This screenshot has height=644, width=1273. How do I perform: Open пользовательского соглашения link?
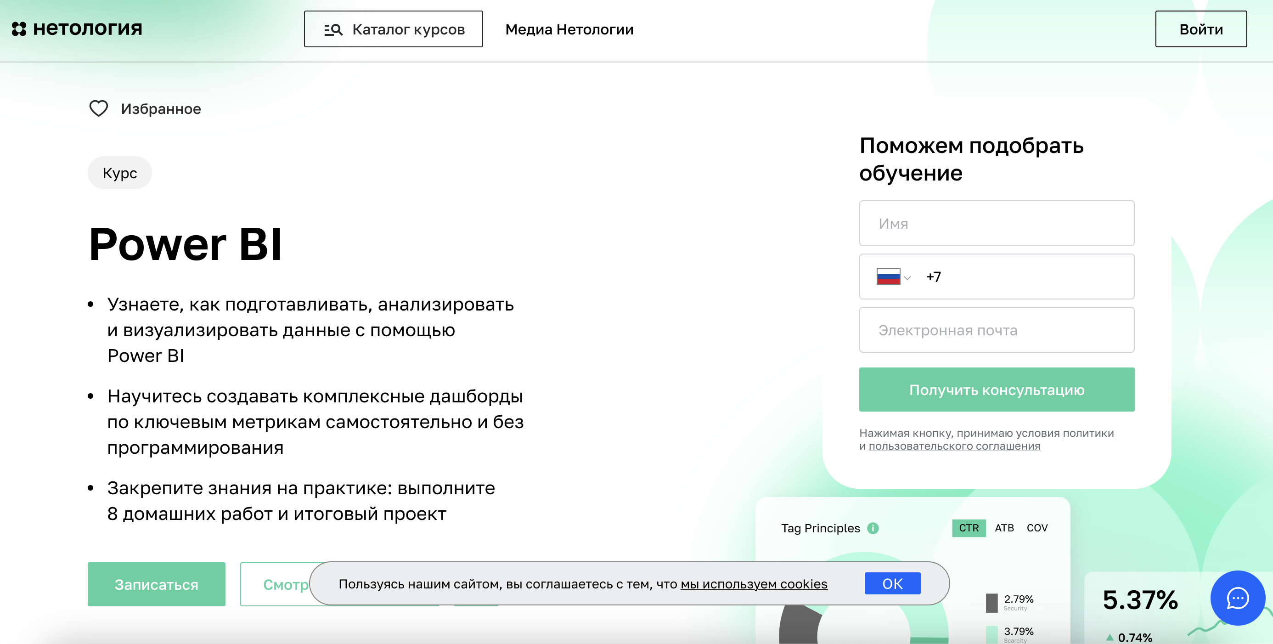(954, 446)
